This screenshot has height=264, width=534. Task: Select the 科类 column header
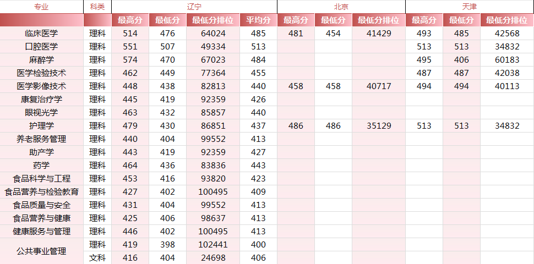tap(97, 7)
